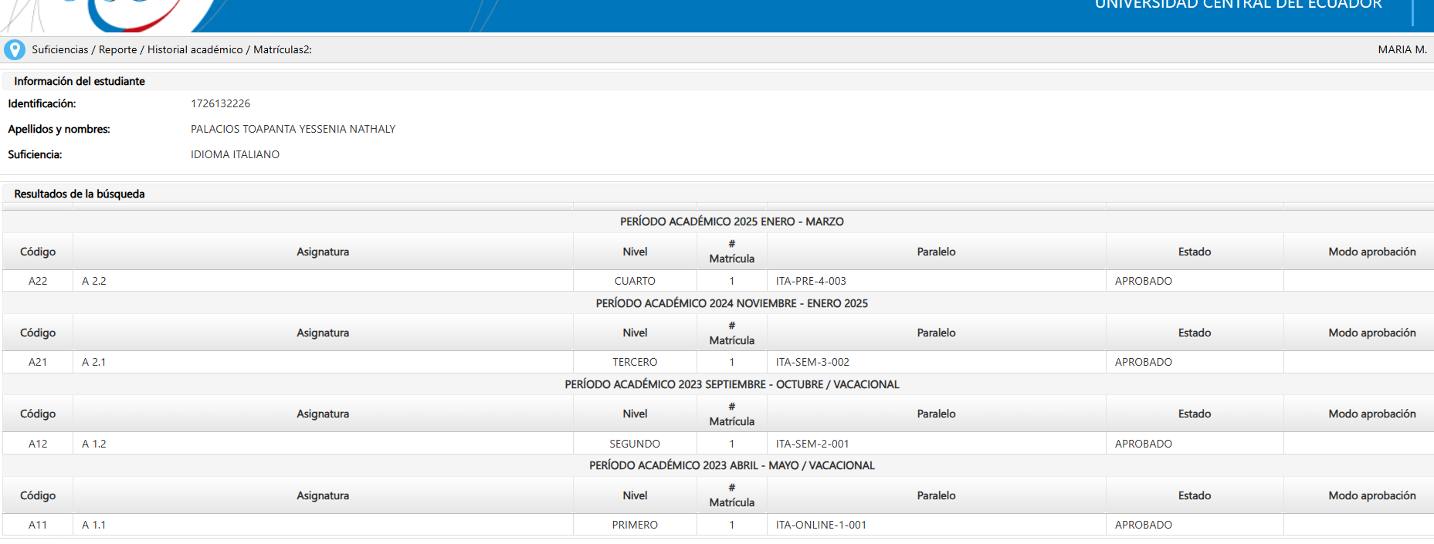Screen dimensions: 1434x544
Task: Click Código header in the 2023 SEPTIEMBRE table
Action: [x=38, y=414]
